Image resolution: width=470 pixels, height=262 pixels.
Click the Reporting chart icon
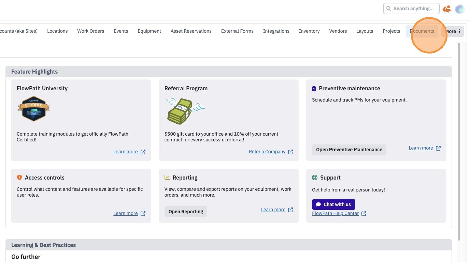pos(167,178)
